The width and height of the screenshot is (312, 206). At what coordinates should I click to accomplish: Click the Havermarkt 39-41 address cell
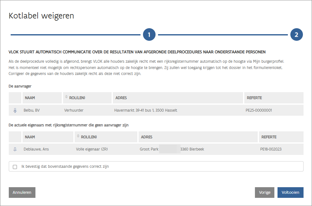[x=146, y=110]
